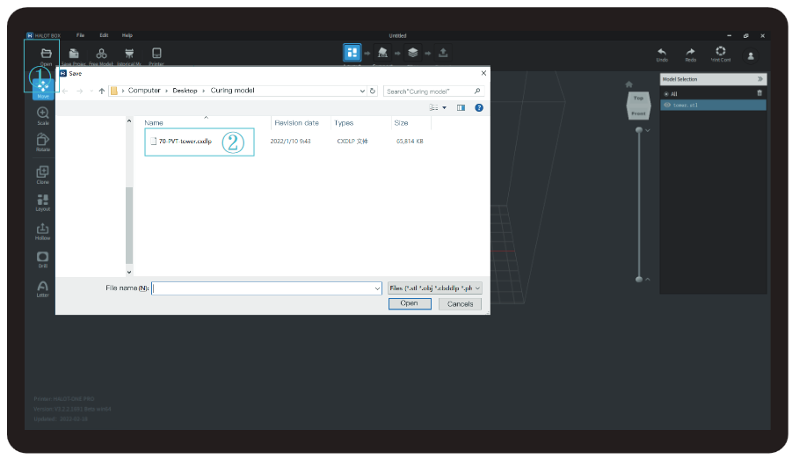This screenshot has width=792, height=459.
Task: Click the Undo arrow icon
Action: click(662, 52)
